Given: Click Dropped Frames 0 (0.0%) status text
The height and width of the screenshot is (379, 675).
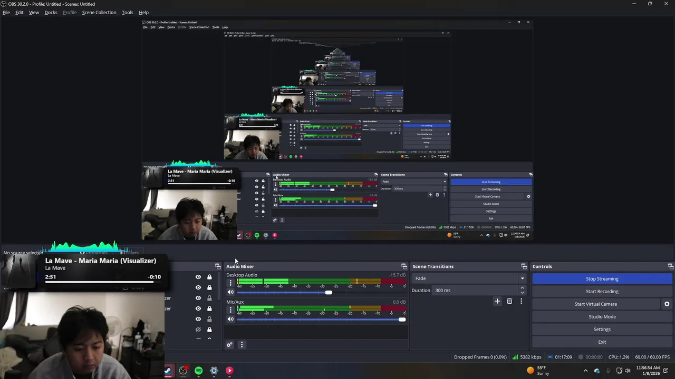Looking at the screenshot, I should click(x=480, y=357).
